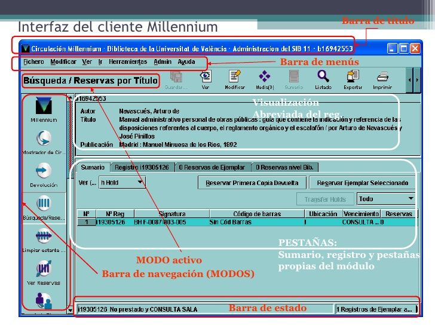Screen dimensions: 435x326
Task: Select item row i19305126 in table
Action: 246,222
